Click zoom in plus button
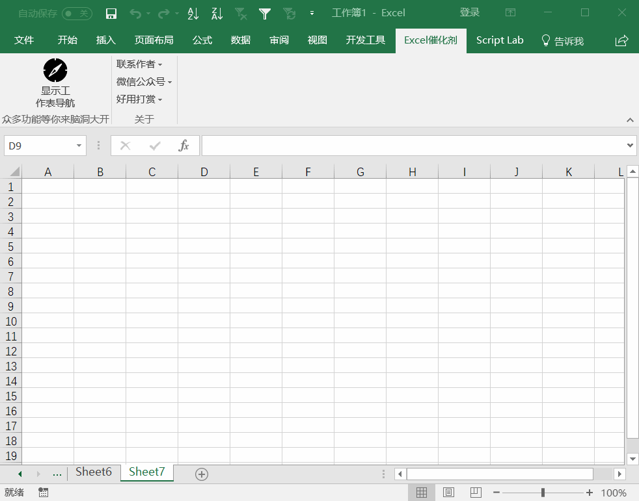The width and height of the screenshot is (639, 501). click(590, 493)
